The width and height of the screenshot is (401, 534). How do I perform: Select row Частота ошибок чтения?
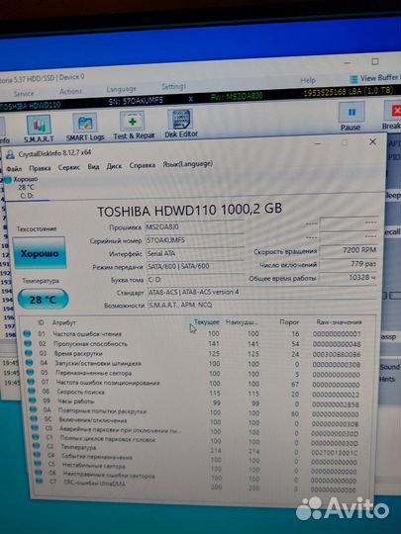click(x=194, y=334)
